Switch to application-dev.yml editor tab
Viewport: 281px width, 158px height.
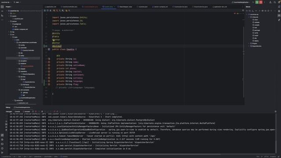220,7
